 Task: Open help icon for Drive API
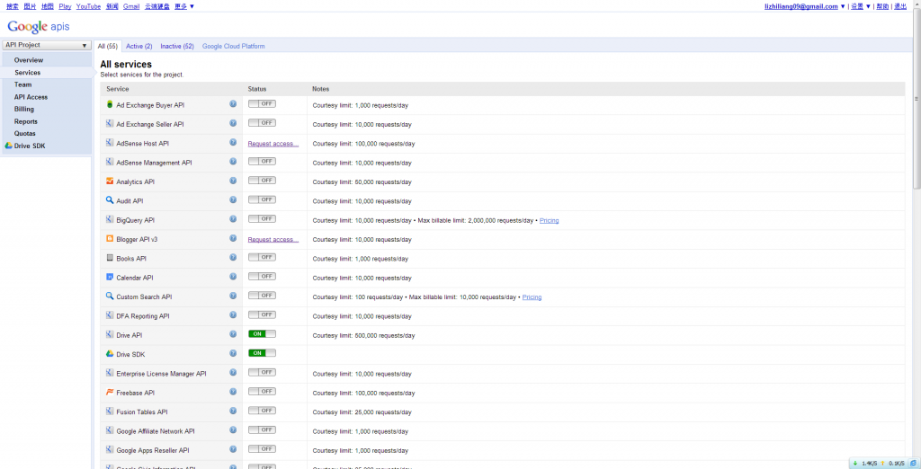click(233, 334)
